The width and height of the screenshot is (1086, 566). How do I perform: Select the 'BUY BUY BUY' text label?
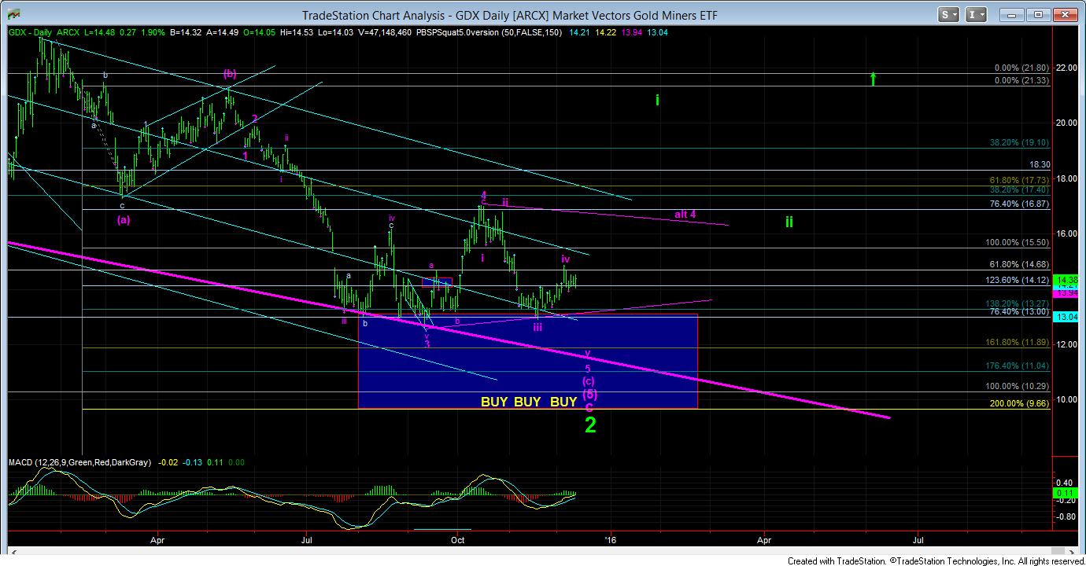pos(530,401)
